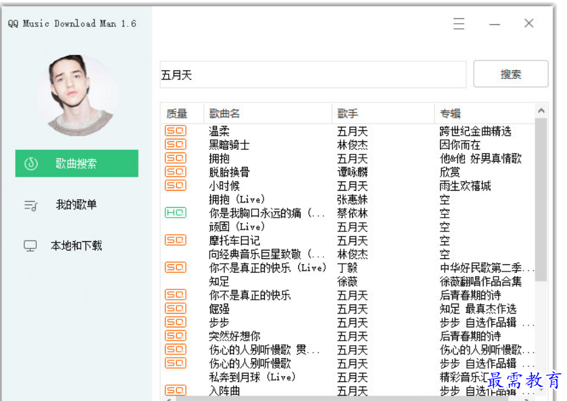The image size is (567, 401).
Task: Select the song 温柔
Action: click(x=219, y=131)
